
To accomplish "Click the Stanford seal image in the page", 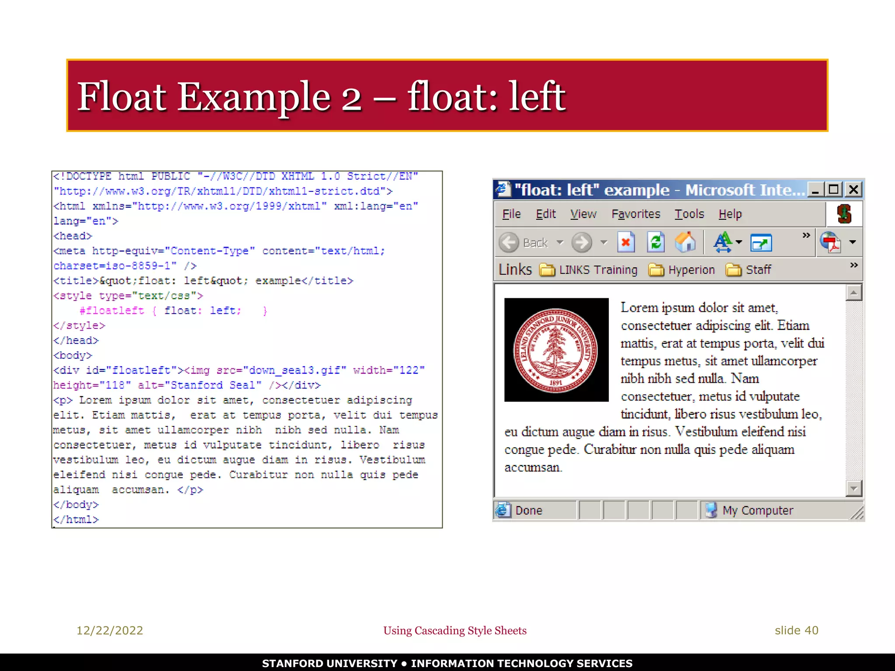I will pos(556,349).
